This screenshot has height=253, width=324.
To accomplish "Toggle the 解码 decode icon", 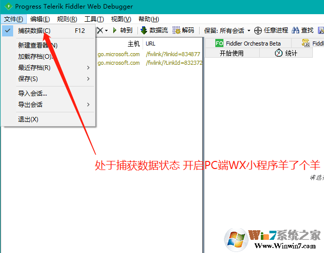I will pos(176,30).
